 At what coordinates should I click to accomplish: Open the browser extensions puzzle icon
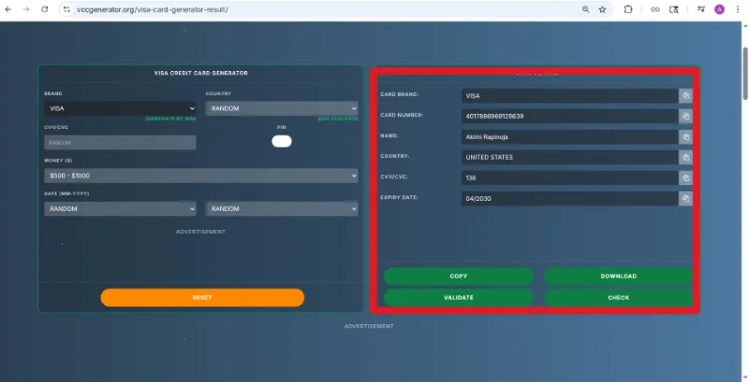pyautogui.click(x=628, y=9)
